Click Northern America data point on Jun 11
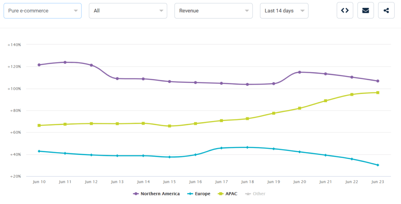 pos(65,62)
